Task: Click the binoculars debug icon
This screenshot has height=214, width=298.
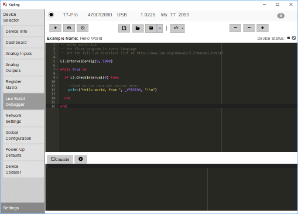Action: pos(69,28)
